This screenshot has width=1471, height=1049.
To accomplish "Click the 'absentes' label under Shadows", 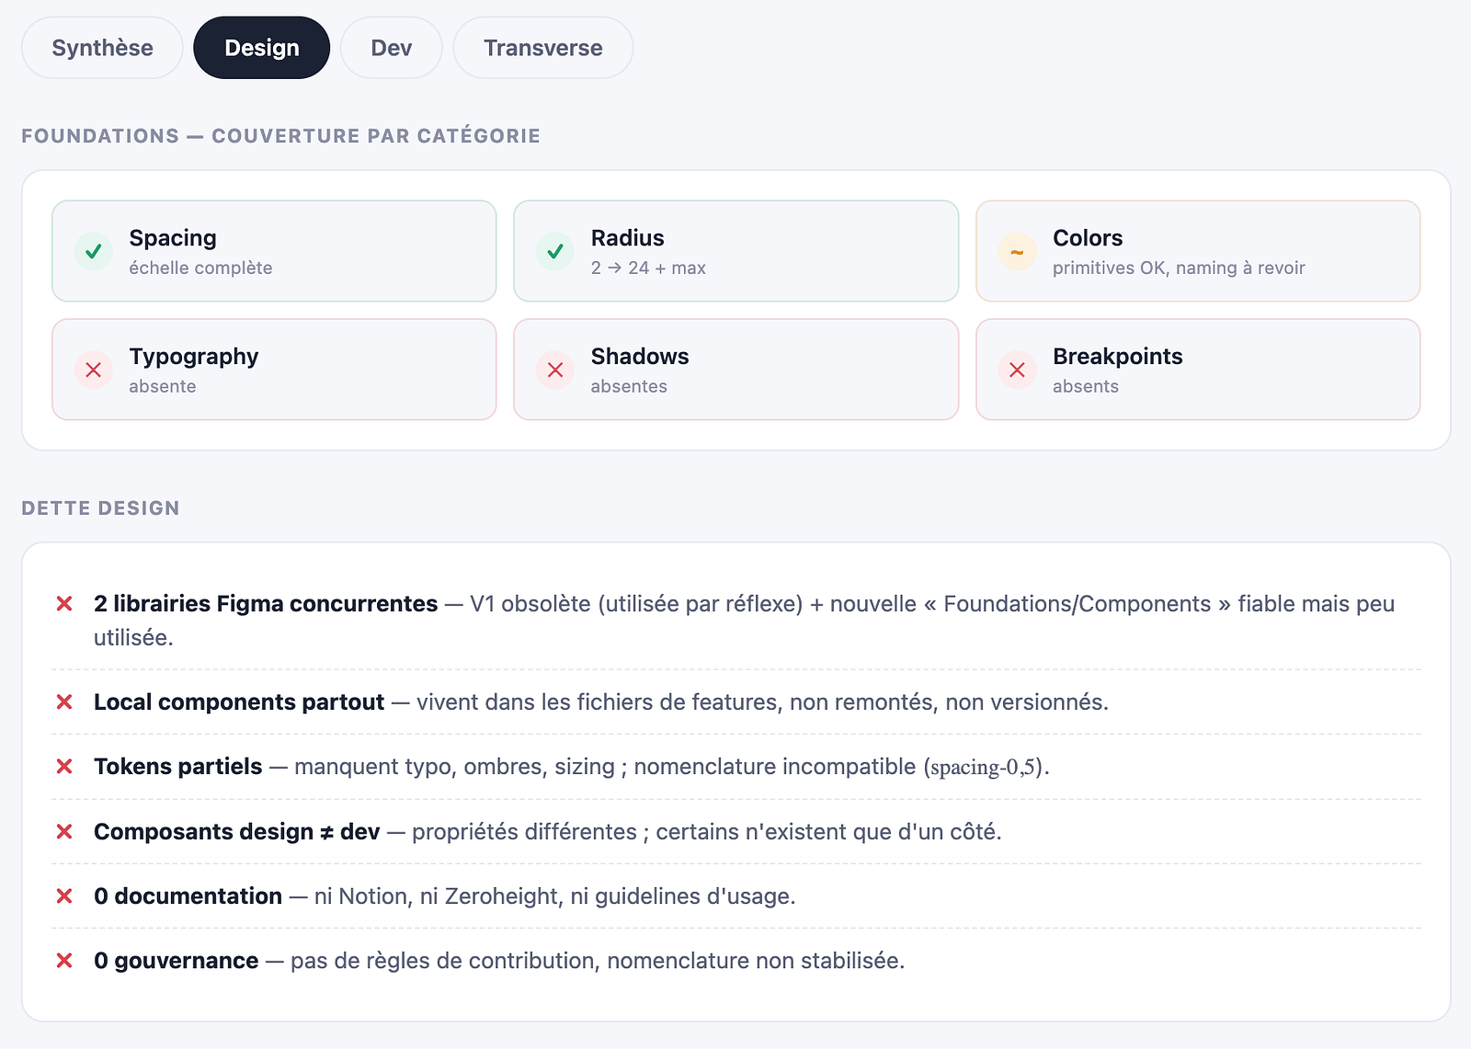I will click(629, 386).
